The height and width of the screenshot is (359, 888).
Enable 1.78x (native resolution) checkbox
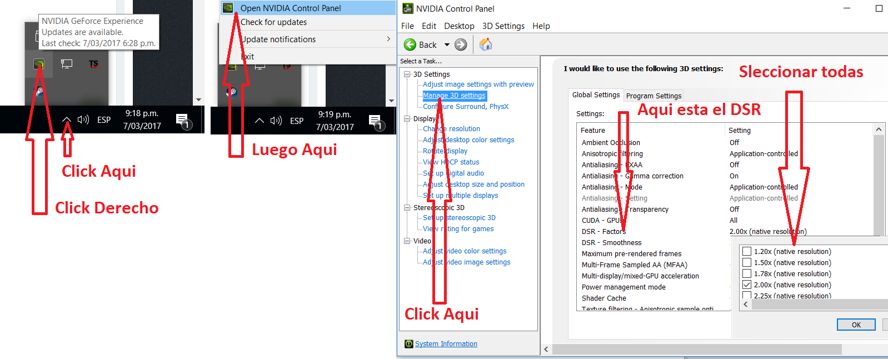click(747, 273)
